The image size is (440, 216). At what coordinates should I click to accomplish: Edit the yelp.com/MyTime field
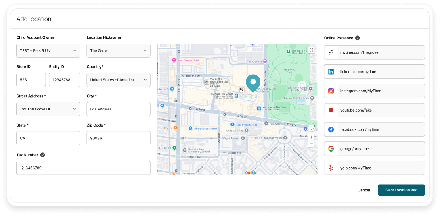pyautogui.click(x=381, y=168)
